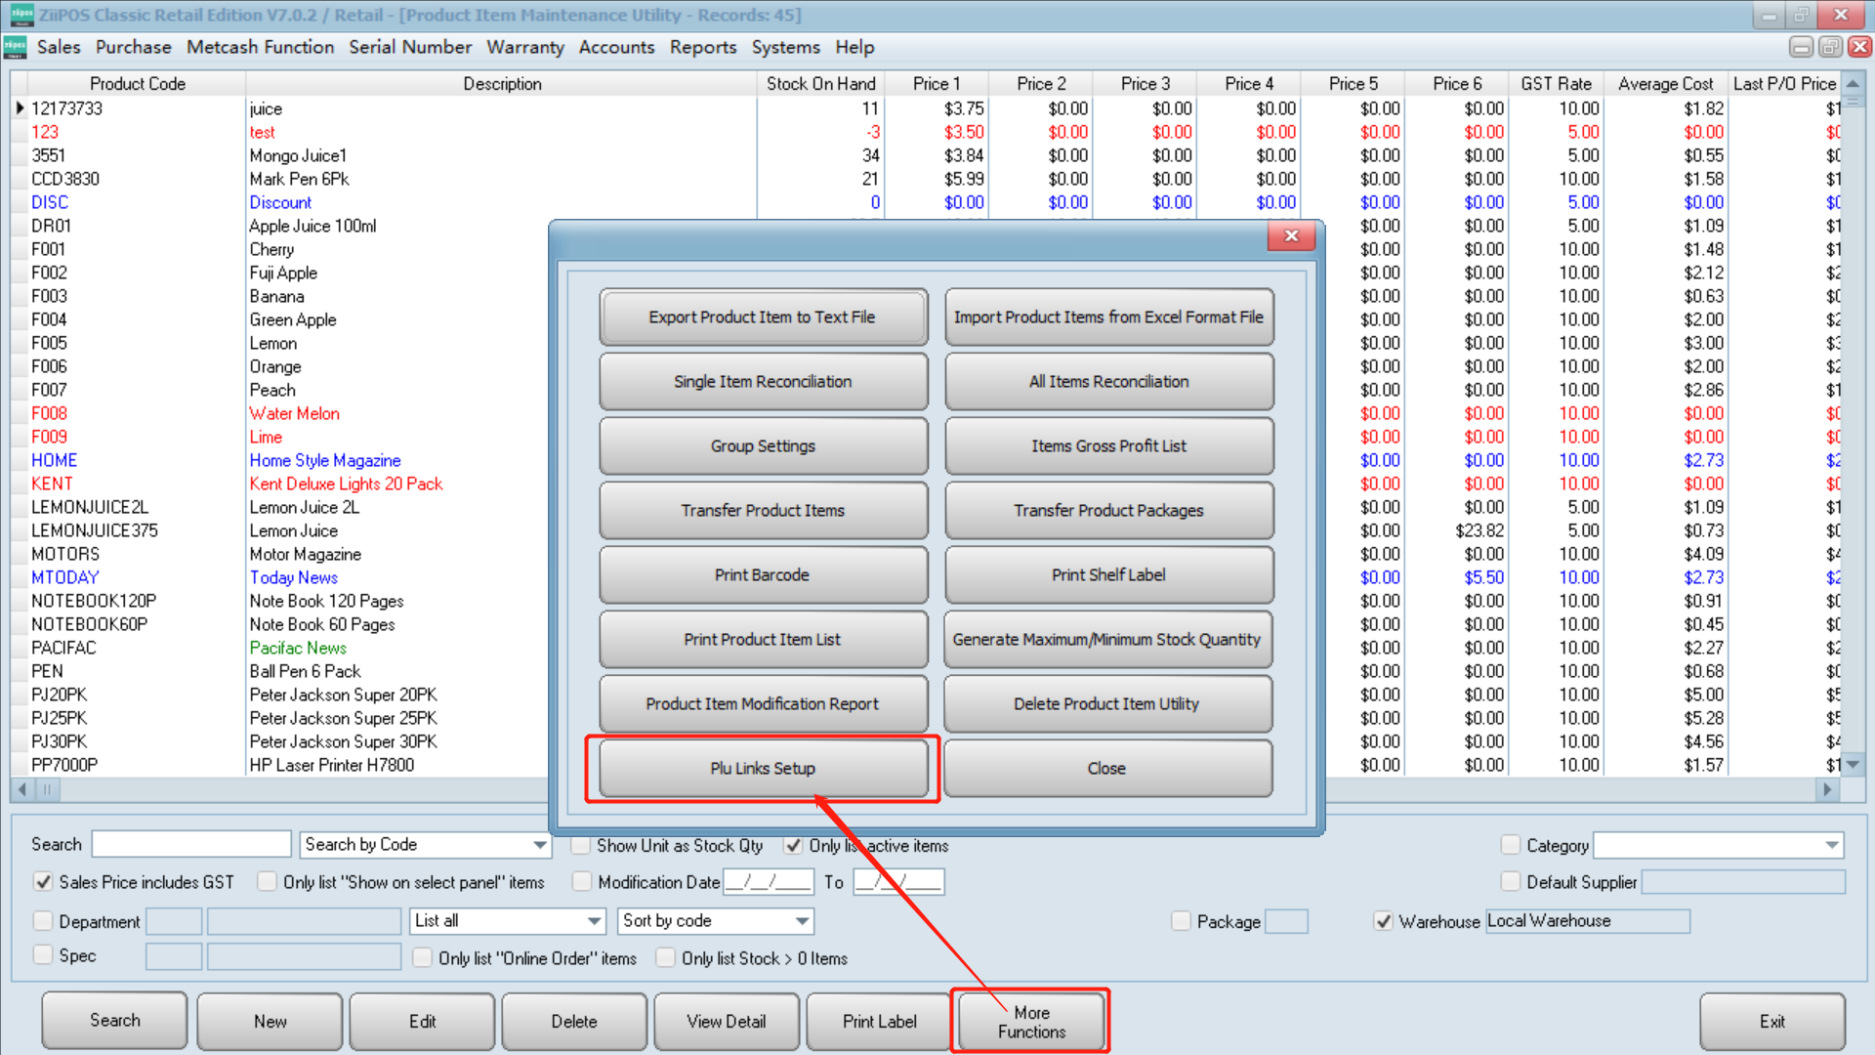Enable Show Unit as Stock Qty
The image size is (1875, 1055).
[x=580, y=846]
